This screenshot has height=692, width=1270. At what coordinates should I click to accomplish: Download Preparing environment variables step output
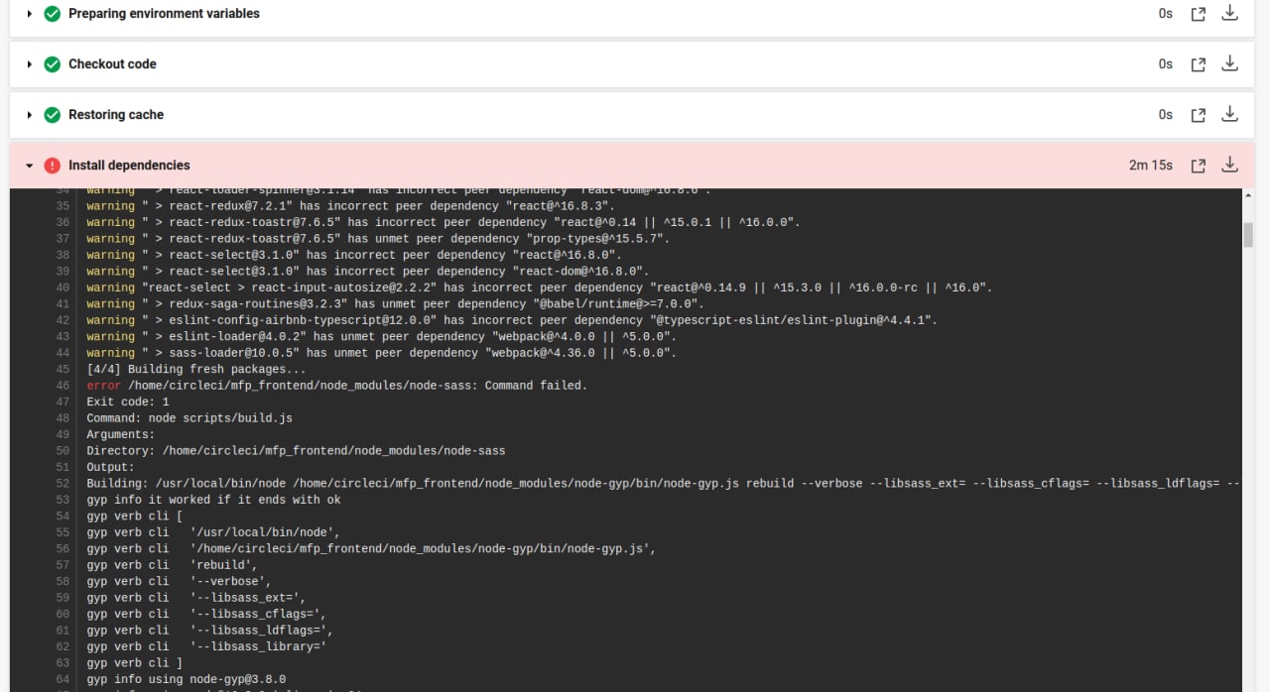point(1229,13)
